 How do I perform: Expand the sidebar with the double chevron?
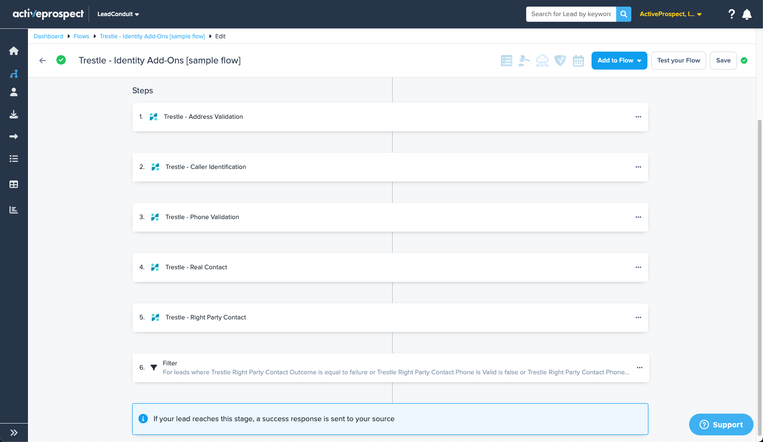point(14,433)
